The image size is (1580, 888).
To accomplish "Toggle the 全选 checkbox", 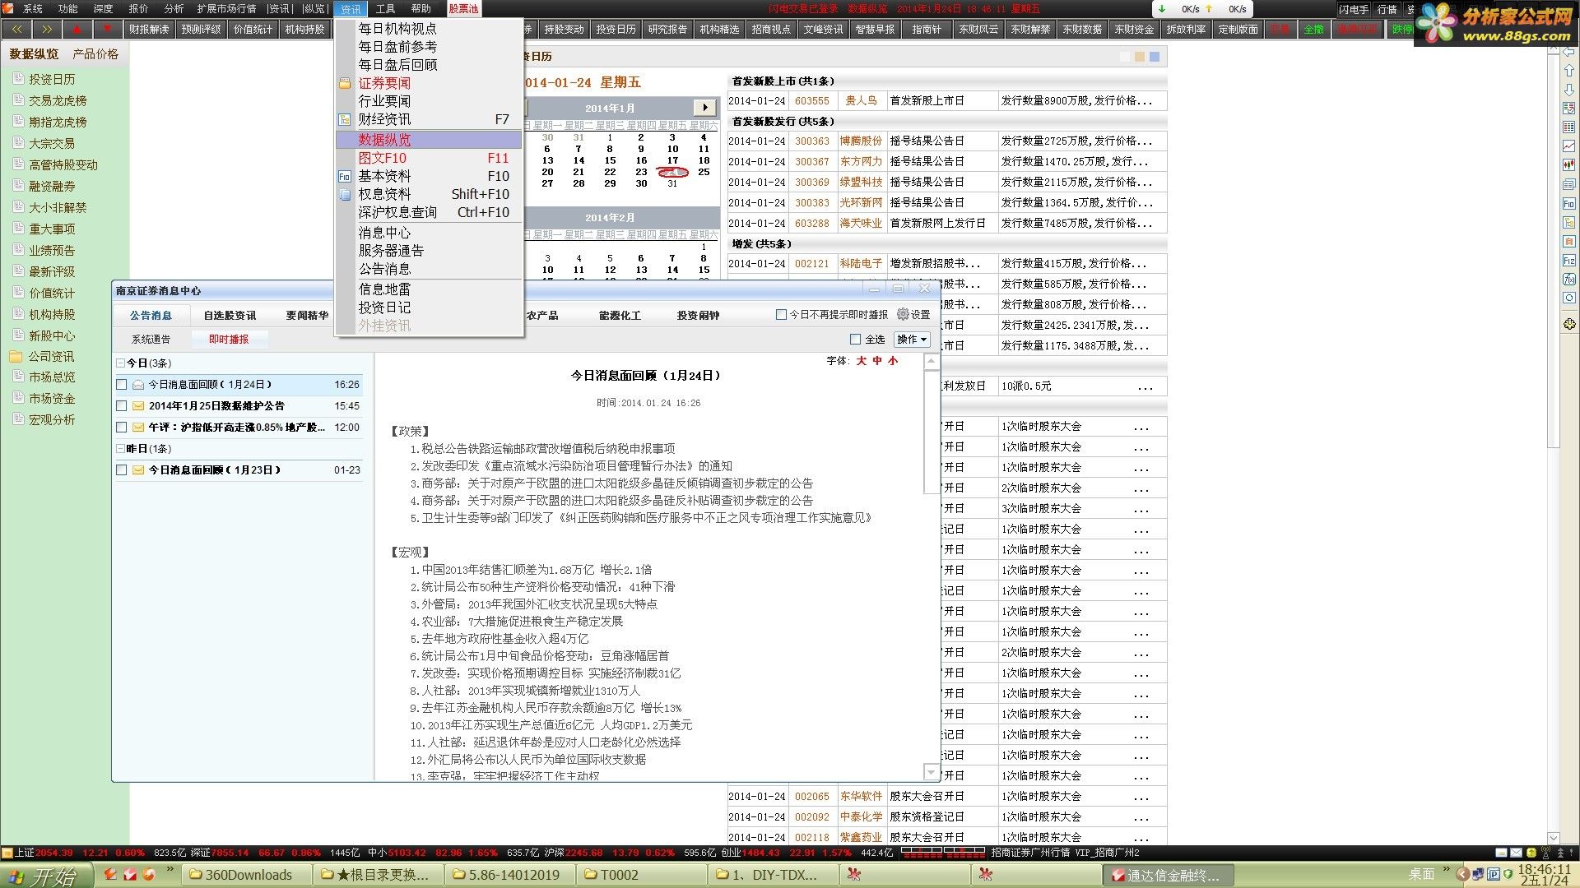I will point(855,340).
